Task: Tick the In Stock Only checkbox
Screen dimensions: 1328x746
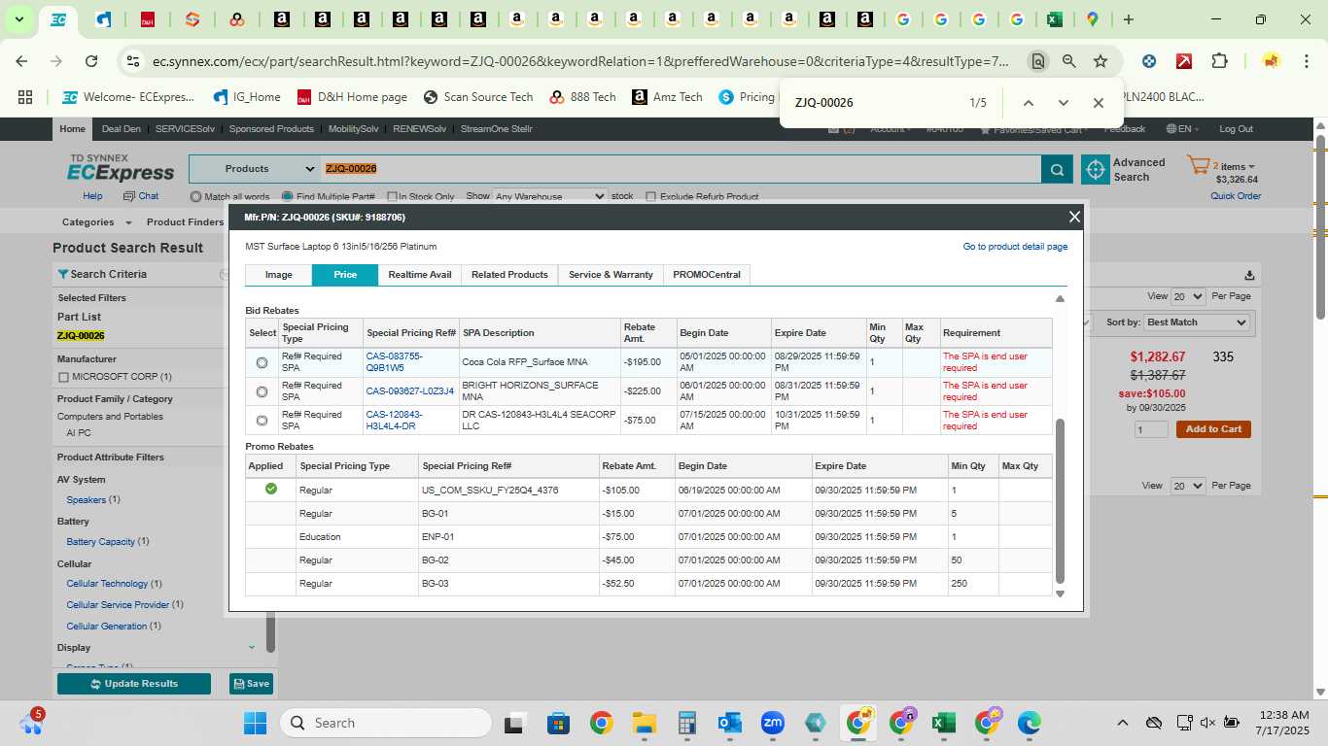Action: (x=392, y=197)
